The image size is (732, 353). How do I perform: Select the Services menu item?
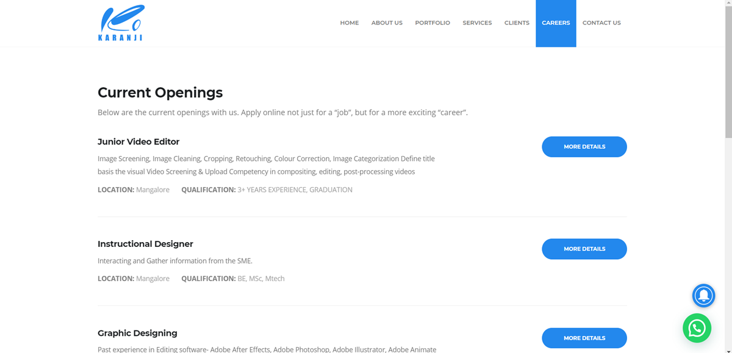(x=477, y=23)
